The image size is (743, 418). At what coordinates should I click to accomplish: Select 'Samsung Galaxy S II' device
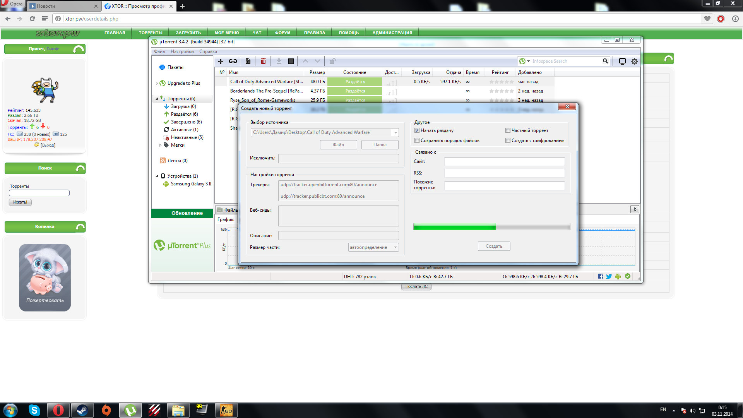(191, 184)
